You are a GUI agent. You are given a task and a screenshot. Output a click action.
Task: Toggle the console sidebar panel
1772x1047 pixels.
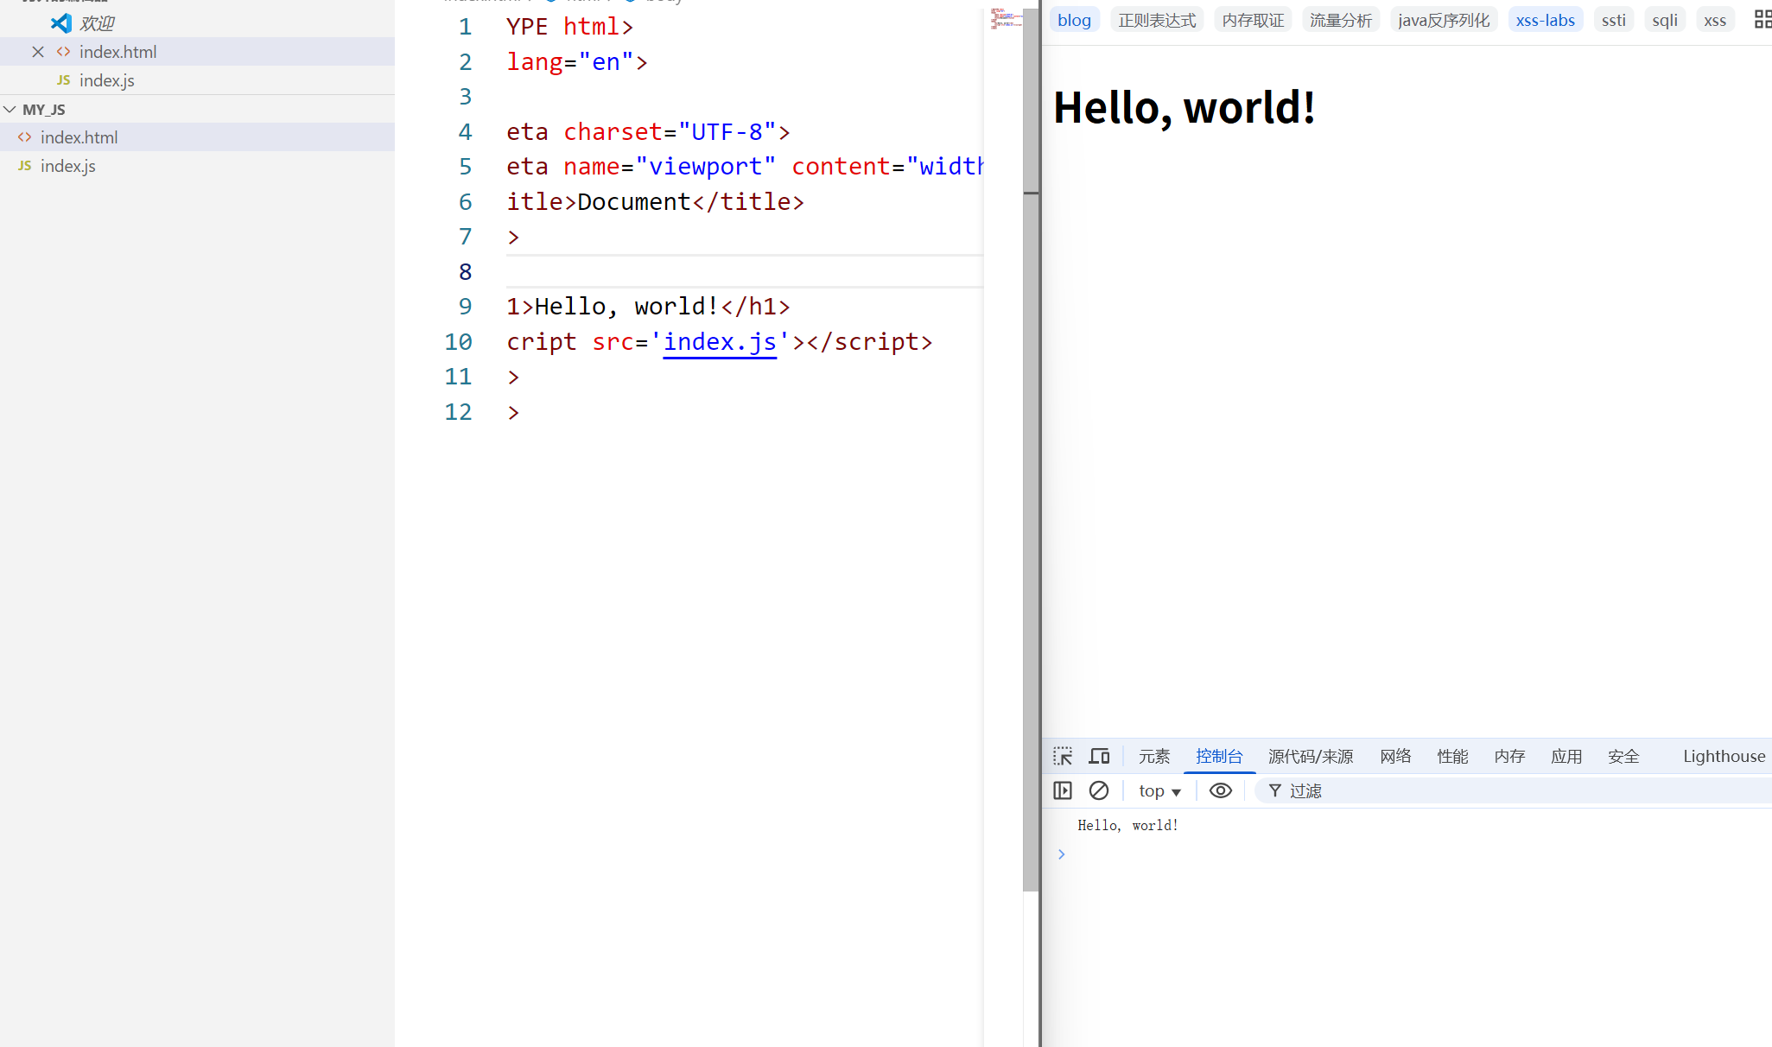point(1063,790)
